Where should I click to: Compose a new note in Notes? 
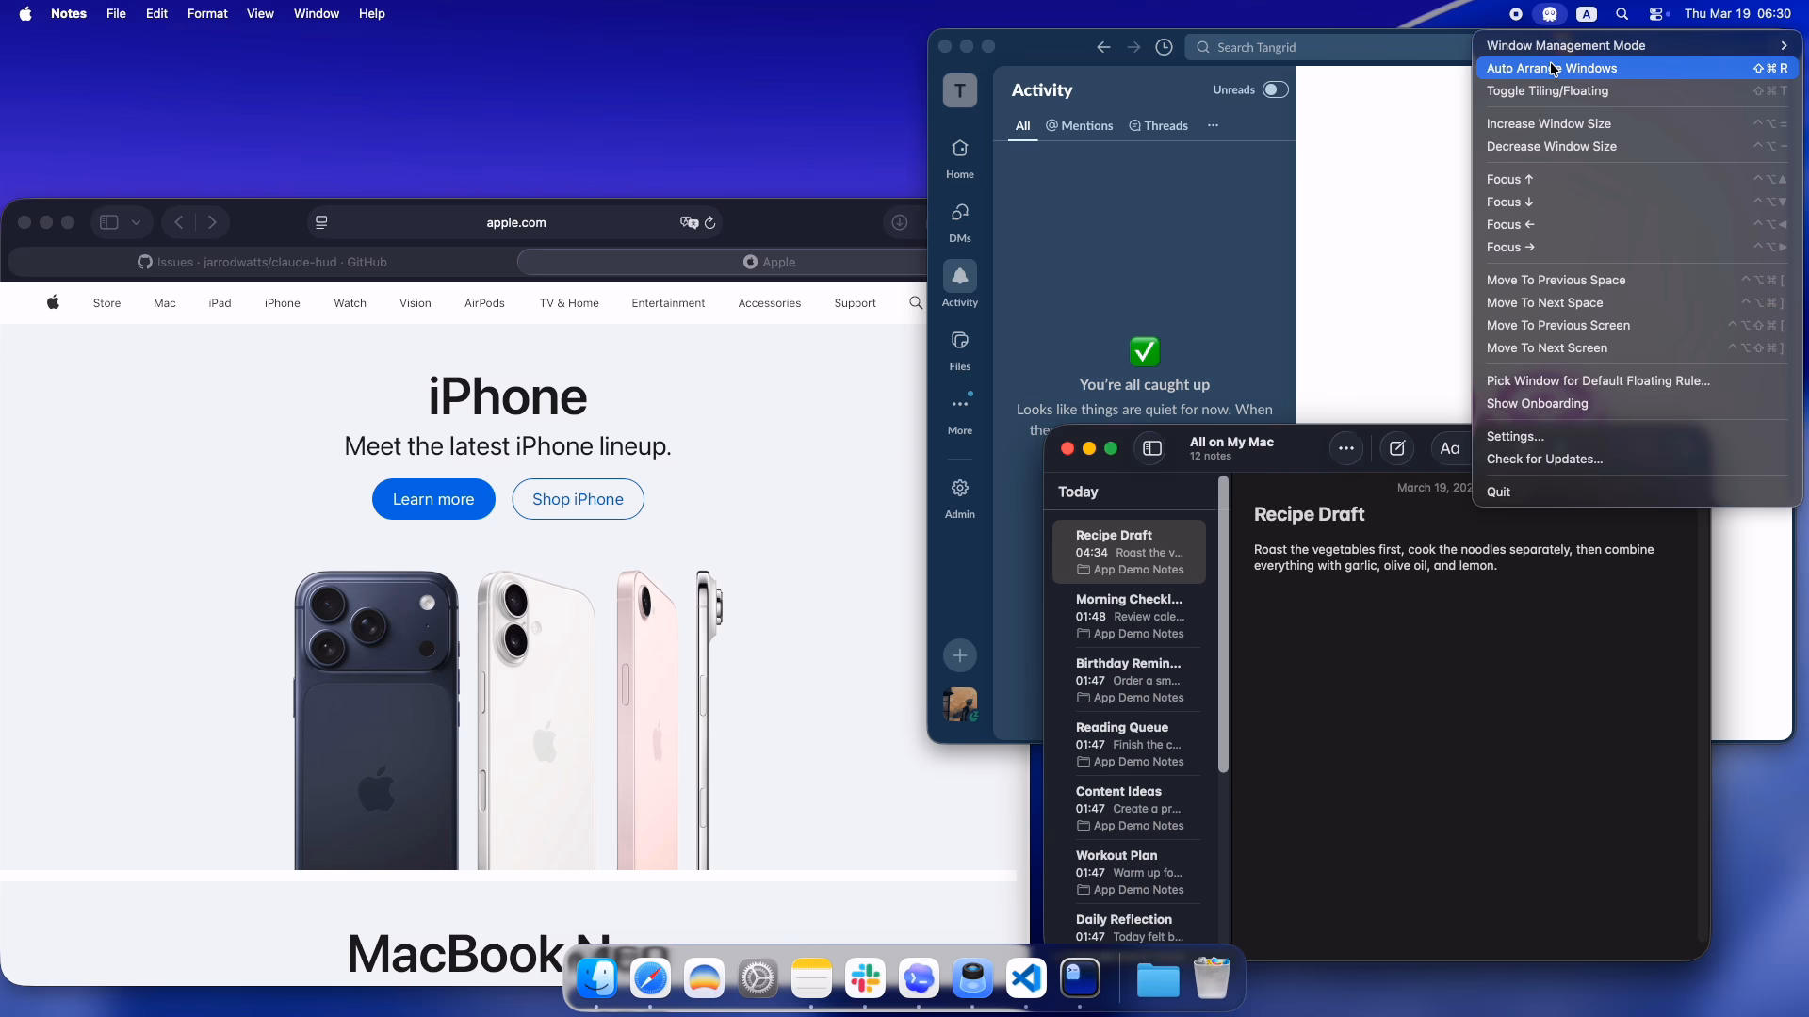pyautogui.click(x=1397, y=448)
